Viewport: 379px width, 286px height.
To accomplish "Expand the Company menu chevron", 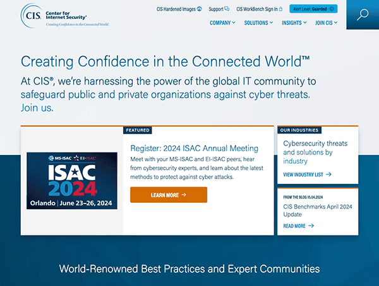I will tap(234, 23).
